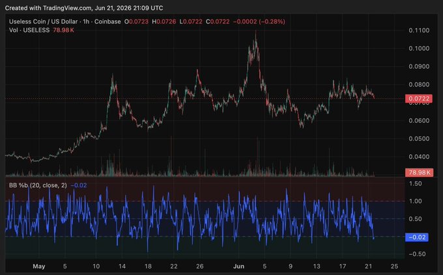Click the 0.0600 price axis label
This screenshot has height=275, width=443.
[x=419, y=120]
